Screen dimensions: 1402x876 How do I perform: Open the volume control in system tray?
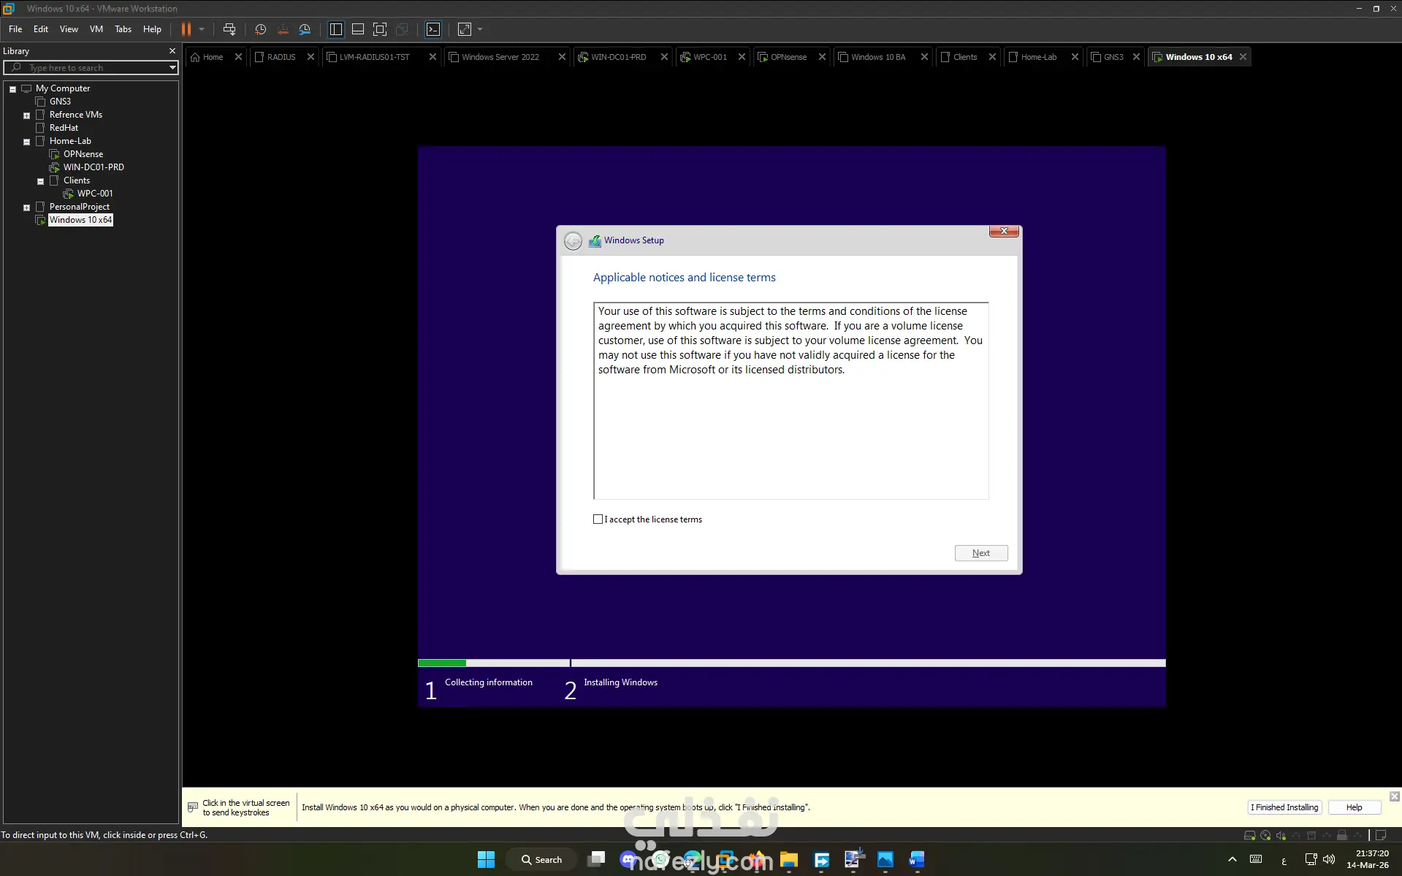[x=1329, y=859]
